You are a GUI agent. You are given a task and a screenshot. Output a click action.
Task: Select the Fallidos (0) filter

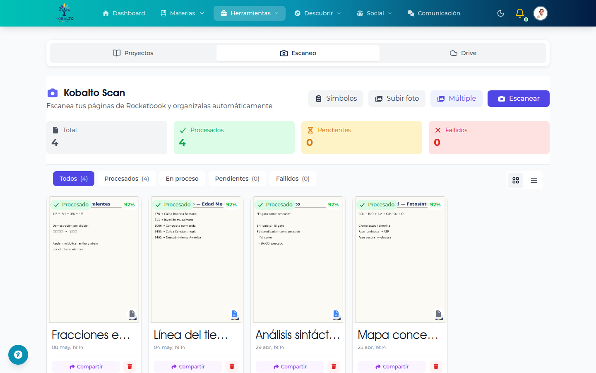click(x=293, y=179)
